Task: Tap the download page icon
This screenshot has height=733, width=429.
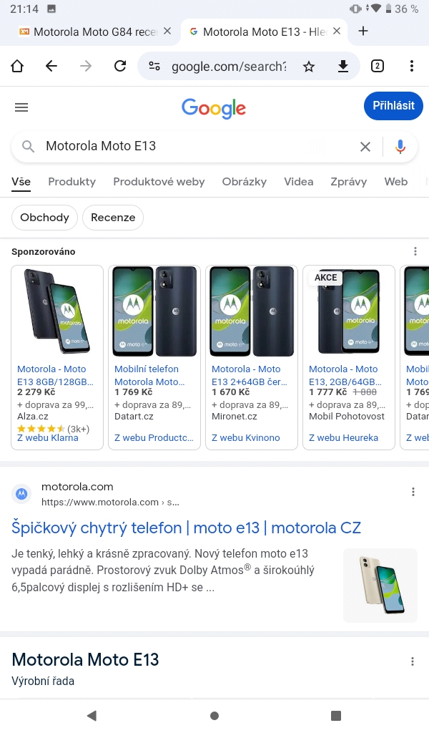Action: click(343, 67)
